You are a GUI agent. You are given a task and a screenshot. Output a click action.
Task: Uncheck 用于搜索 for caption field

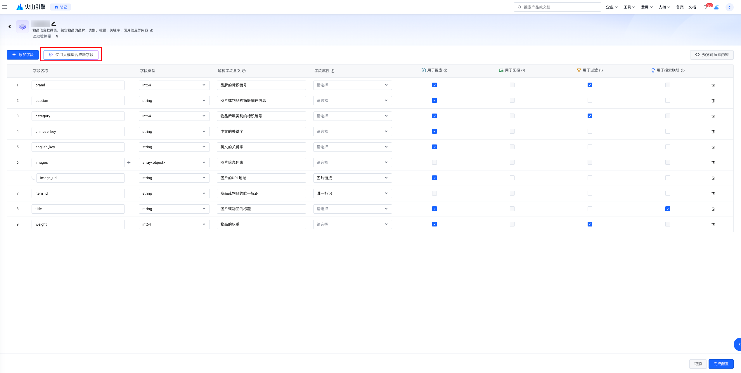tap(434, 101)
